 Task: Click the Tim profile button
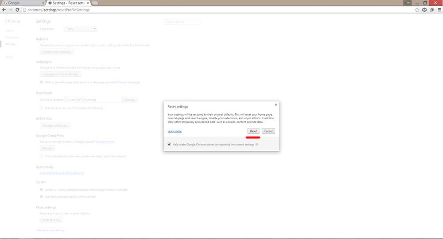pos(408,3)
